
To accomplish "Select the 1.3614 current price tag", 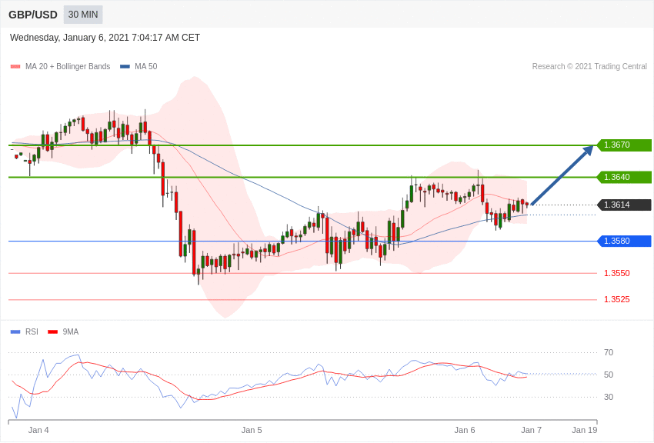I will tap(625, 205).
